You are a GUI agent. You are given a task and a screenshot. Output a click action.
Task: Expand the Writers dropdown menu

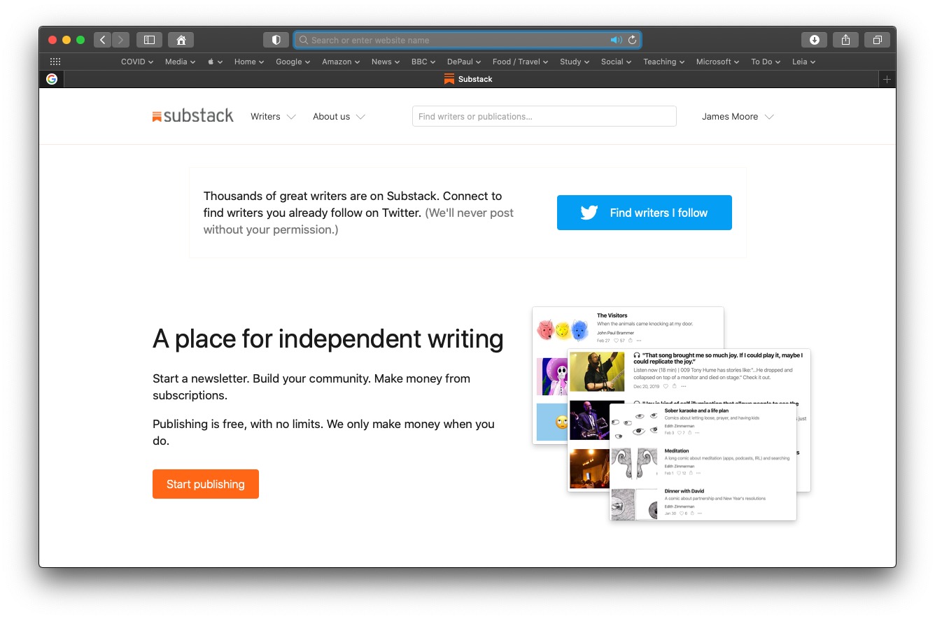tap(273, 117)
